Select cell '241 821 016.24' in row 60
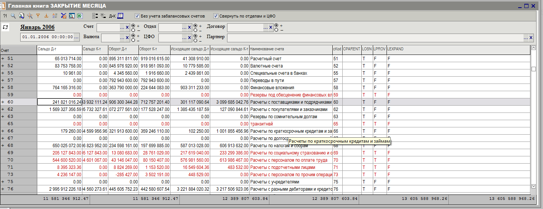543x209 pixels. (x=60, y=102)
